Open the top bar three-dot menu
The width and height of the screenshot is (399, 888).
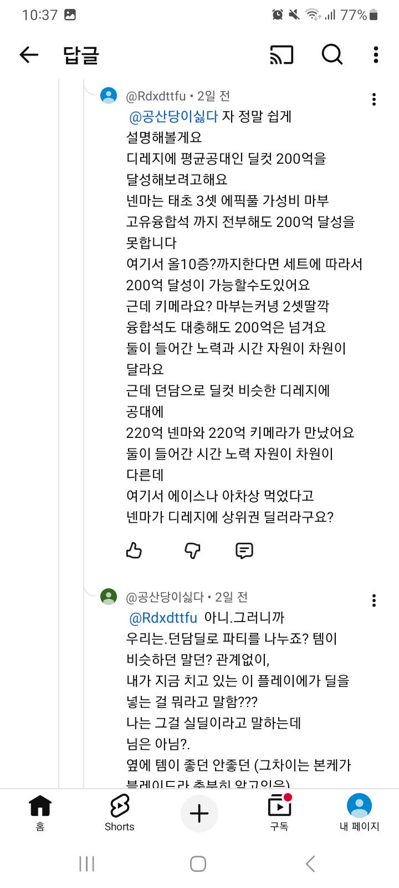(x=376, y=54)
